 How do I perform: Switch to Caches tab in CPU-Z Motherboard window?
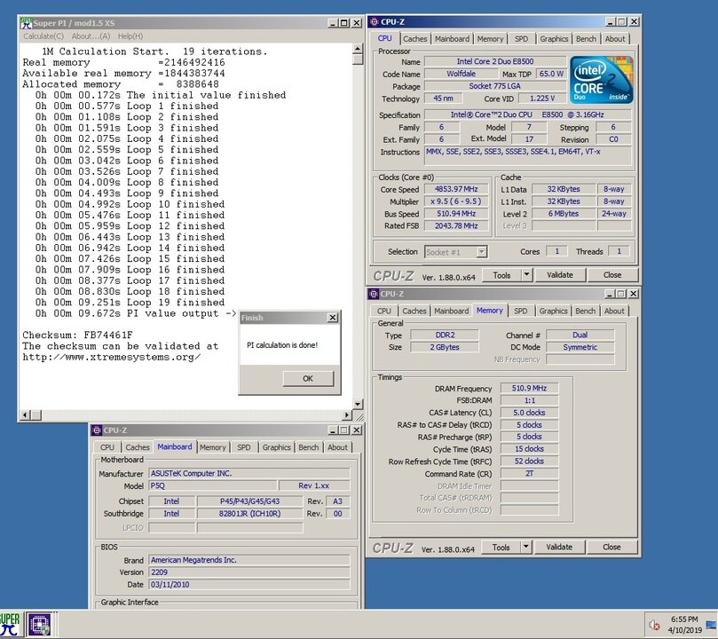138,447
